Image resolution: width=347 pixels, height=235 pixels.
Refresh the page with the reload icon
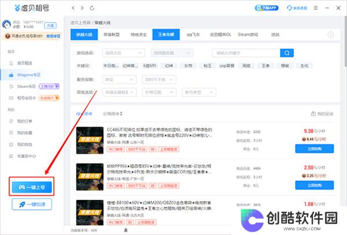tap(92, 8)
